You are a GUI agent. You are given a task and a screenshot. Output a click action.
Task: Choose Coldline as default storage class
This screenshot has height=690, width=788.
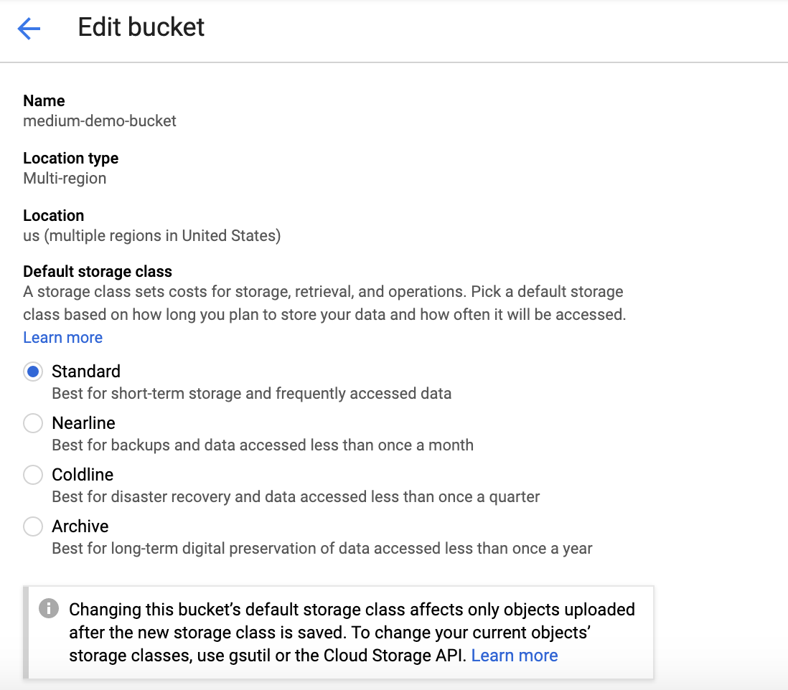(32, 475)
